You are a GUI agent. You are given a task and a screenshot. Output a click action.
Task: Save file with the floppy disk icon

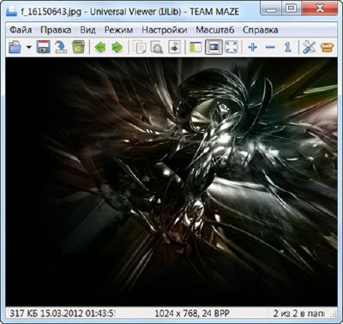point(44,47)
